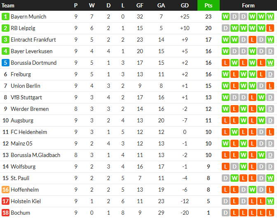The image size is (277, 218).
Task: Click Borussia Dortmund's blue position 5 badge
Action: pyautogui.click(x=5, y=63)
